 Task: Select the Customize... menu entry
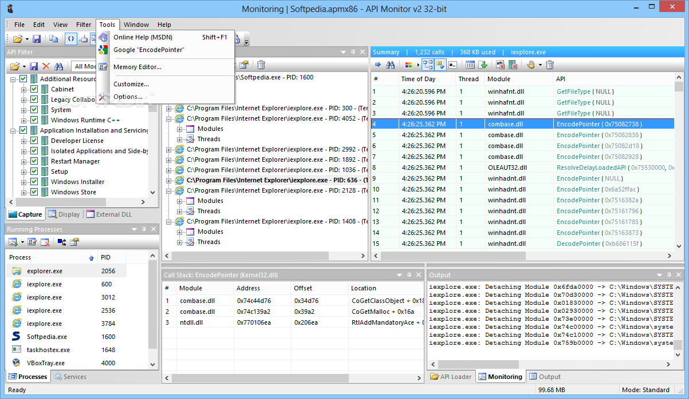click(x=166, y=84)
